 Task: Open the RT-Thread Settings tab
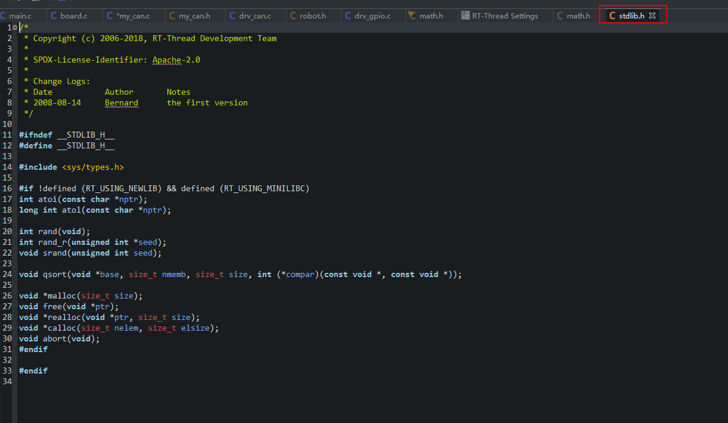503,15
